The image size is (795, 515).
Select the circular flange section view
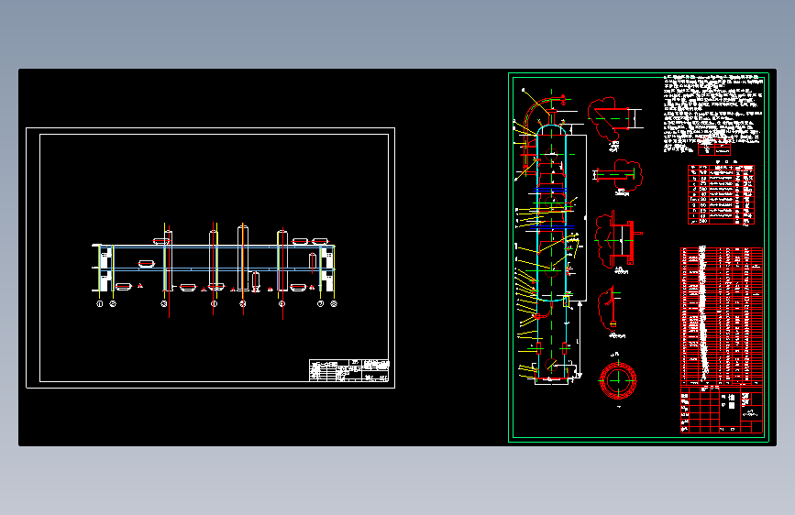[617, 380]
